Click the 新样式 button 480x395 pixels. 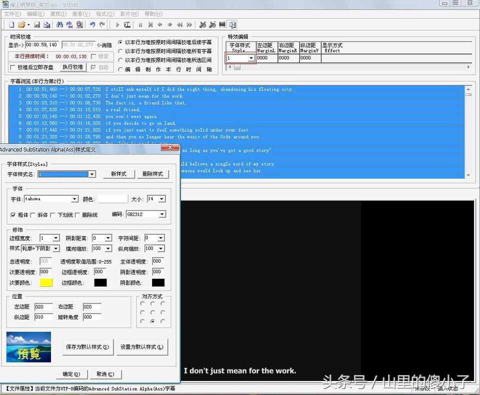[x=118, y=174]
